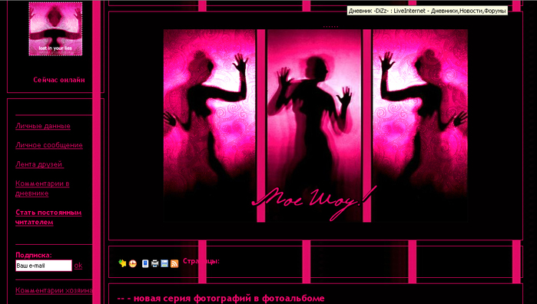Click Стать постоянным читателем link
This screenshot has width=537, height=304.
(48, 217)
